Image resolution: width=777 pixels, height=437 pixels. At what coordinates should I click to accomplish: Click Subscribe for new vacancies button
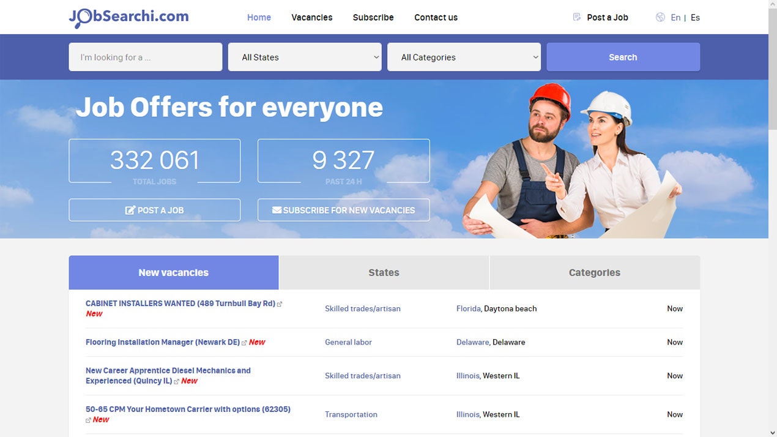[x=343, y=210]
